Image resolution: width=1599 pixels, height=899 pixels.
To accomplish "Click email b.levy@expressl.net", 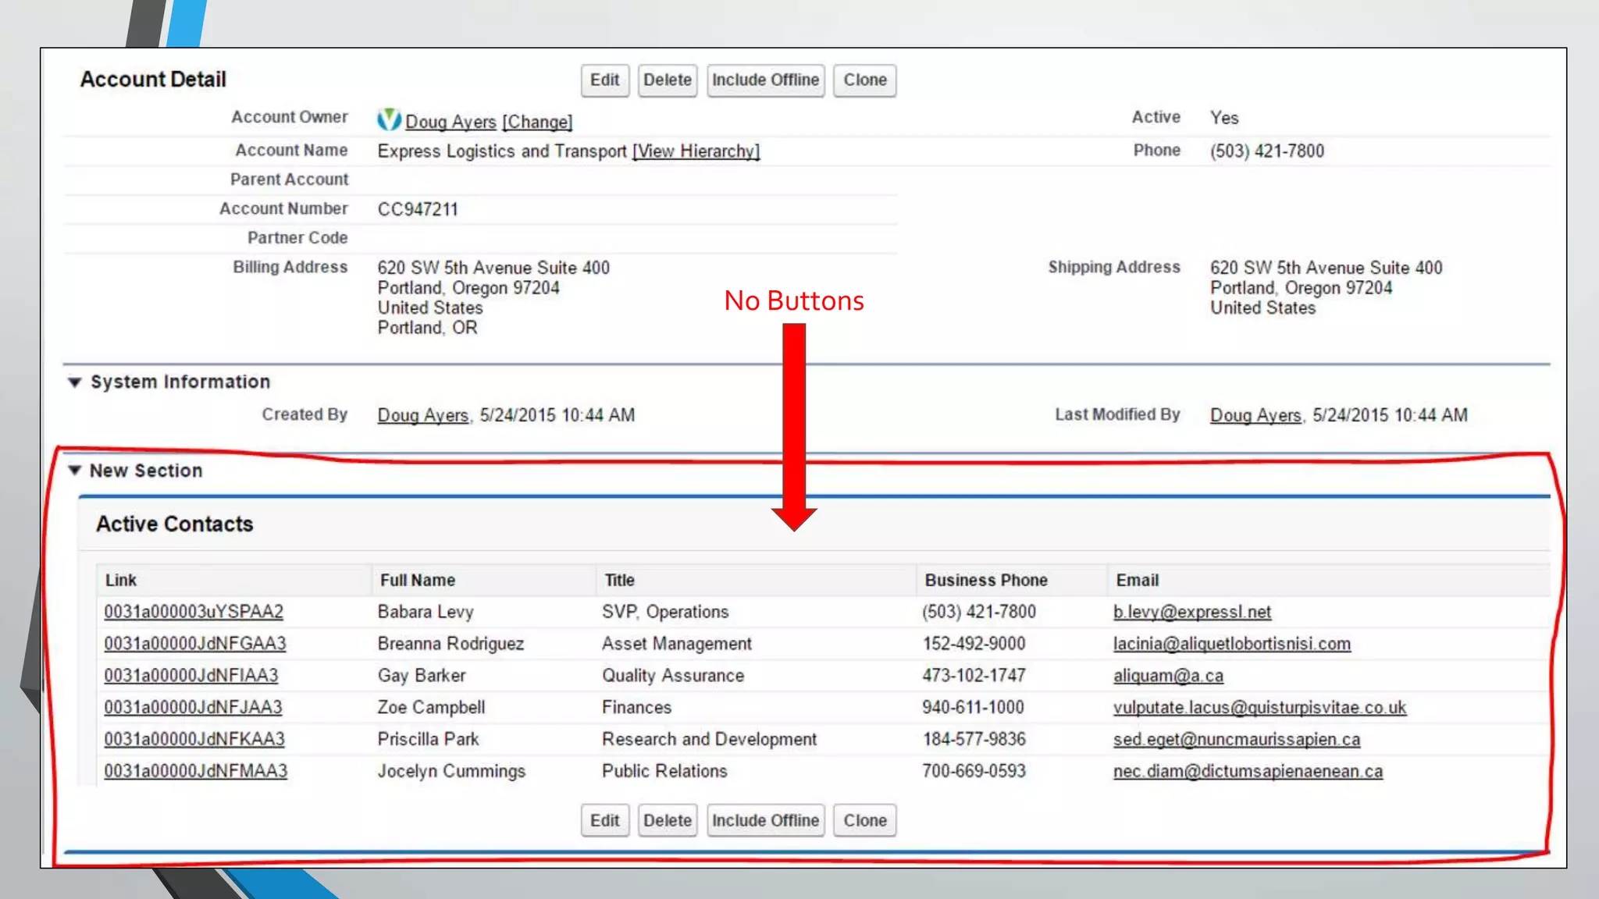I will (x=1191, y=613).
